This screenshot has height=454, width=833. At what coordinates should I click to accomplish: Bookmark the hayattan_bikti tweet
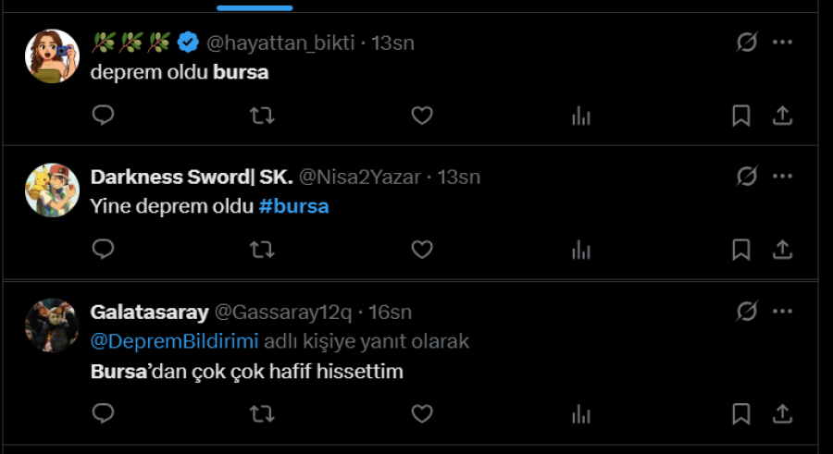pyautogui.click(x=741, y=116)
